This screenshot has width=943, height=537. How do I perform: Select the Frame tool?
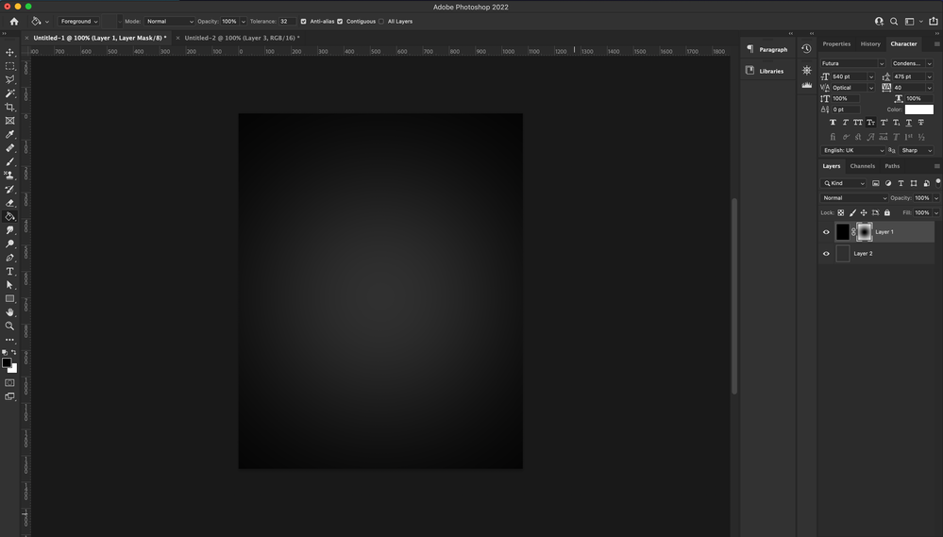point(9,121)
